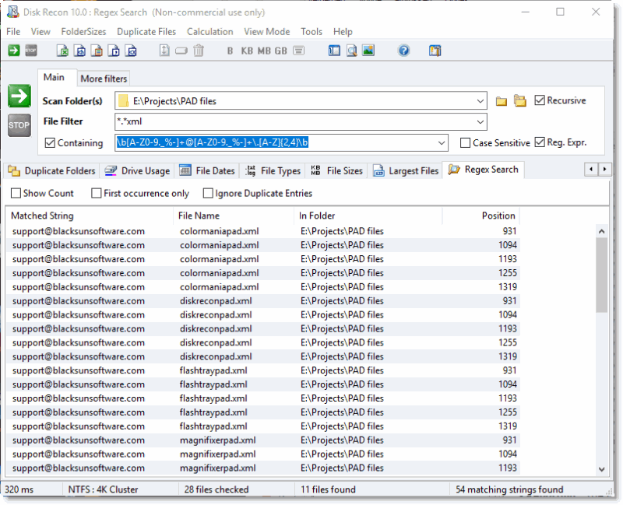This screenshot has height=505, width=623.
Task: Expand the Containing regex dropdown arrow
Action: [x=442, y=143]
